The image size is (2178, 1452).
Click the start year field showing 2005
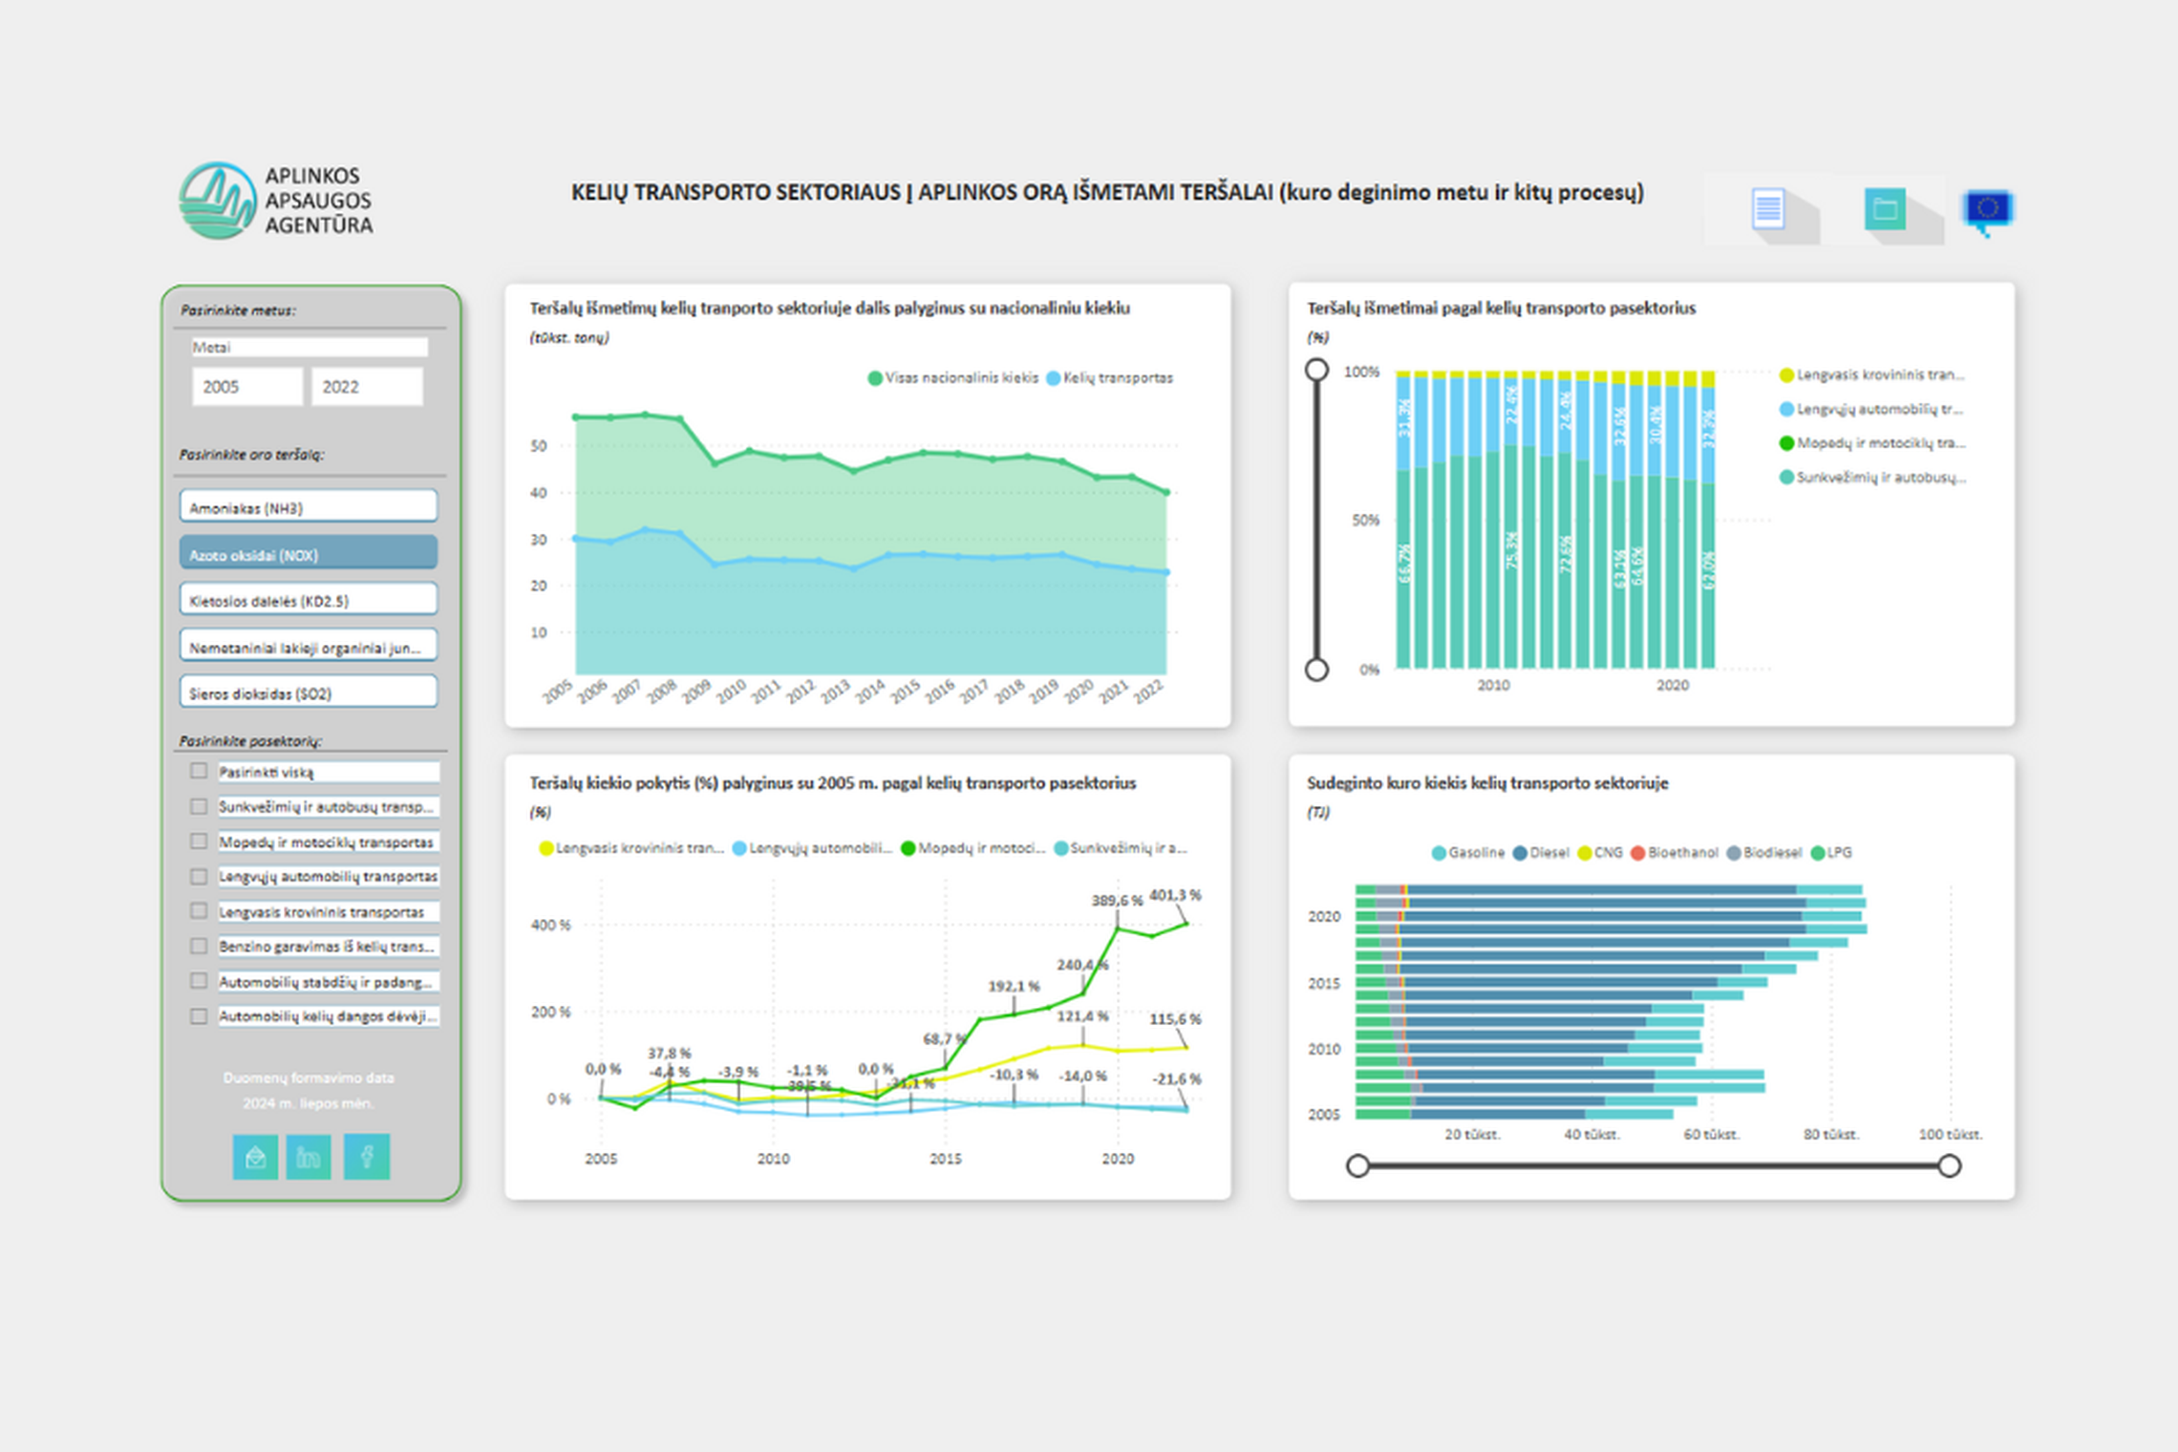pyautogui.click(x=247, y=387)
